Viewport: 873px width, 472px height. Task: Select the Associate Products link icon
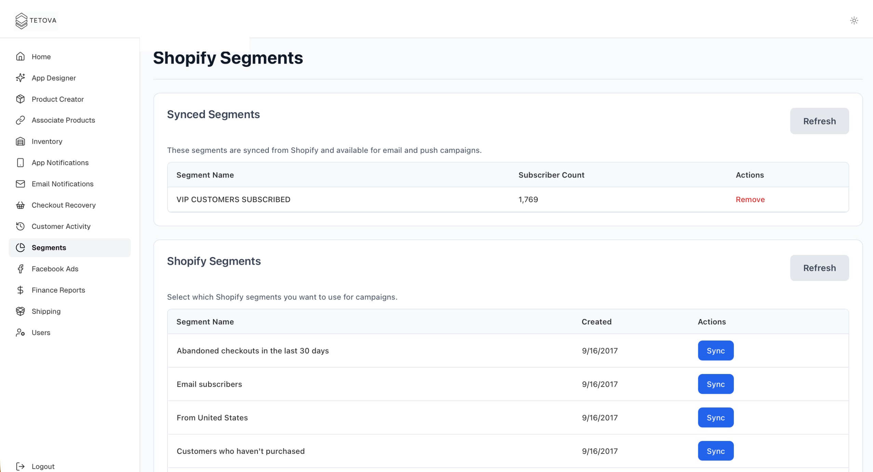20,120
